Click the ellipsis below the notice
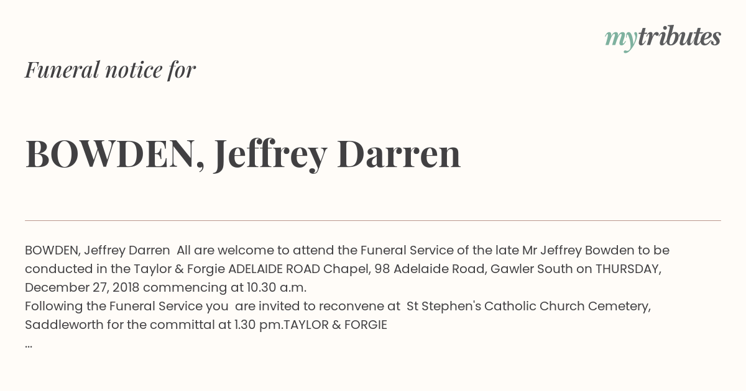The image size is (746, 391). (29, 345)
